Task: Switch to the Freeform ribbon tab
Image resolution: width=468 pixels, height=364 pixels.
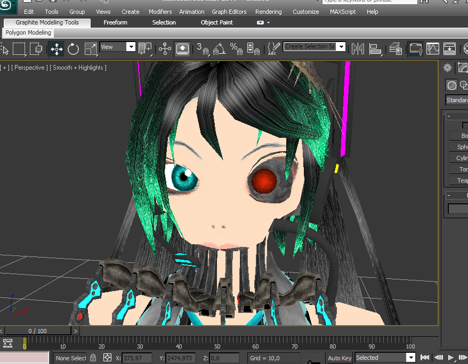Action: [115, 23]
